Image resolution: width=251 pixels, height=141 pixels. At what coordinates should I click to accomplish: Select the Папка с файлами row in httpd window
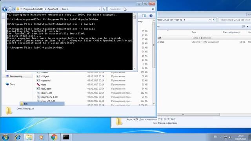coord(204,38)
